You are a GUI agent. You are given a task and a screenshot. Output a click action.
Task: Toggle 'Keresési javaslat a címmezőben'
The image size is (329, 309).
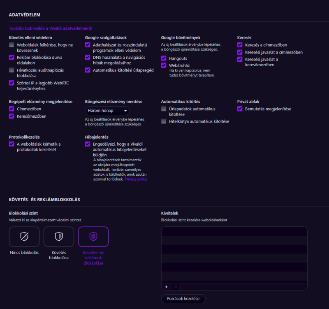pos(240,52)
